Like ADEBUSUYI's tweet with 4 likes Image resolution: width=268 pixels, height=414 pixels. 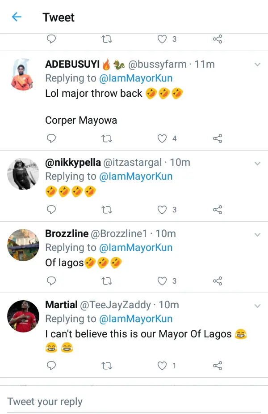(x=163, y=138)
